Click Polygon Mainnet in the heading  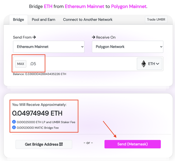tap(129, 6)
